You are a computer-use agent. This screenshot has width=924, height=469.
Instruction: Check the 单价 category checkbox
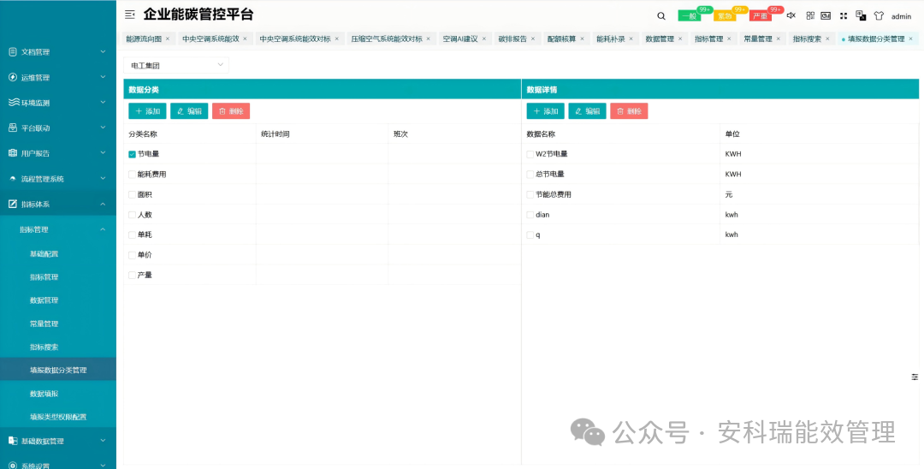(x=132, y=255)
